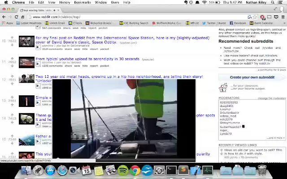This screenshot has height=179, width=287.
Task: Upvote the 'Two 12 year old metal heads' post
Action: click(12, 76)
